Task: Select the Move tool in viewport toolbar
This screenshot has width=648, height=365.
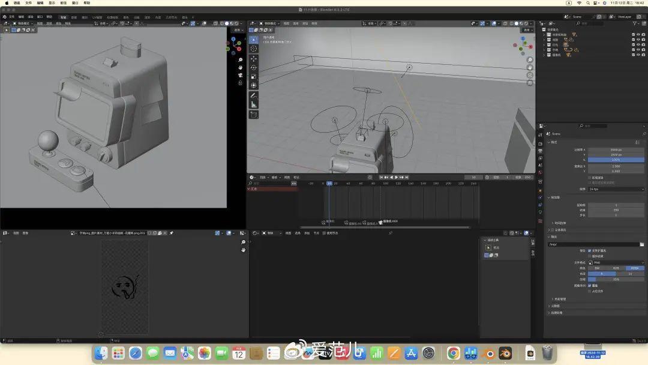Action: coord(254,58)
